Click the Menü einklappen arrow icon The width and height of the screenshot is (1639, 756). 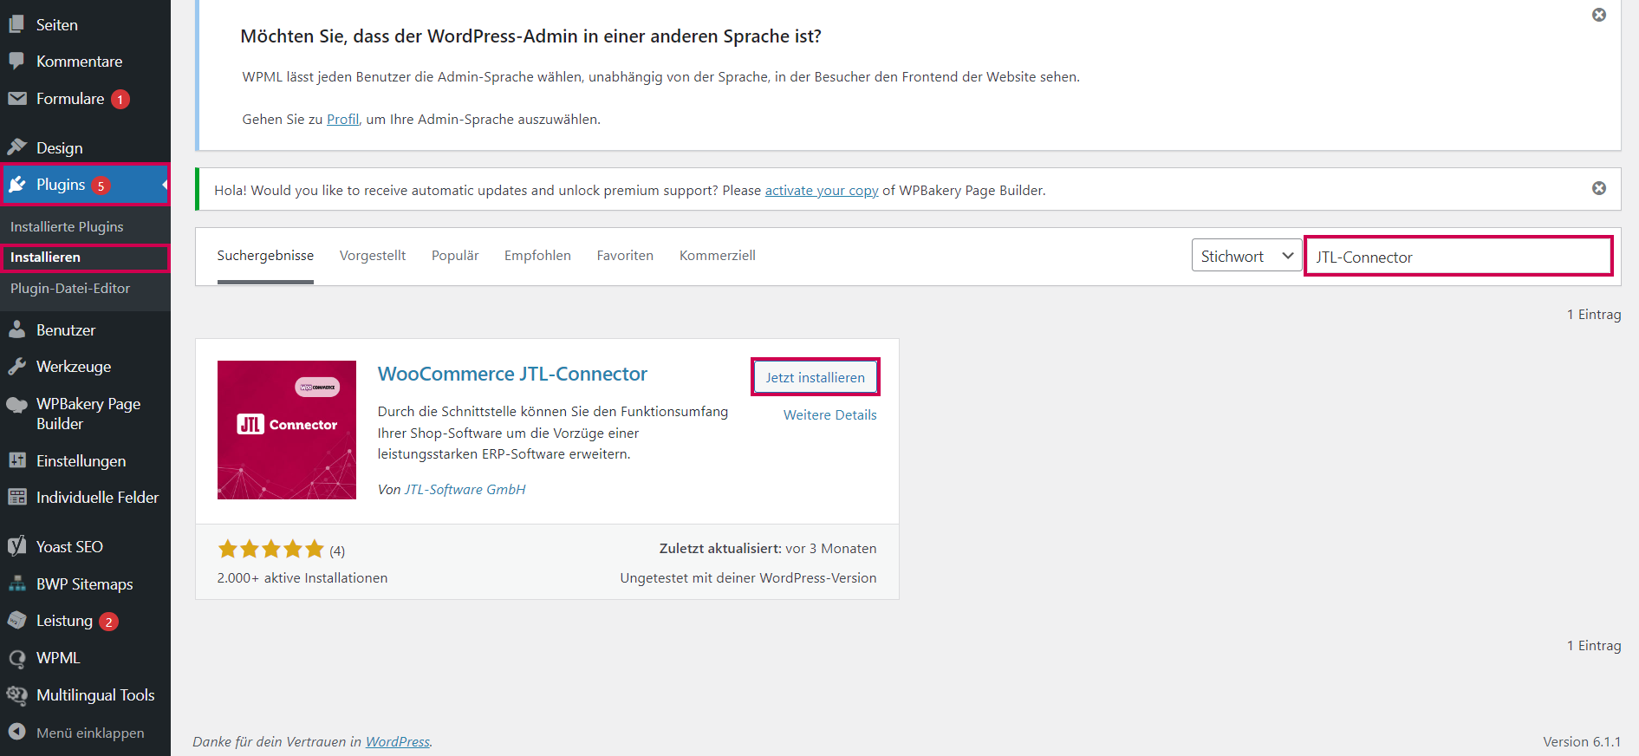(16, 732)
